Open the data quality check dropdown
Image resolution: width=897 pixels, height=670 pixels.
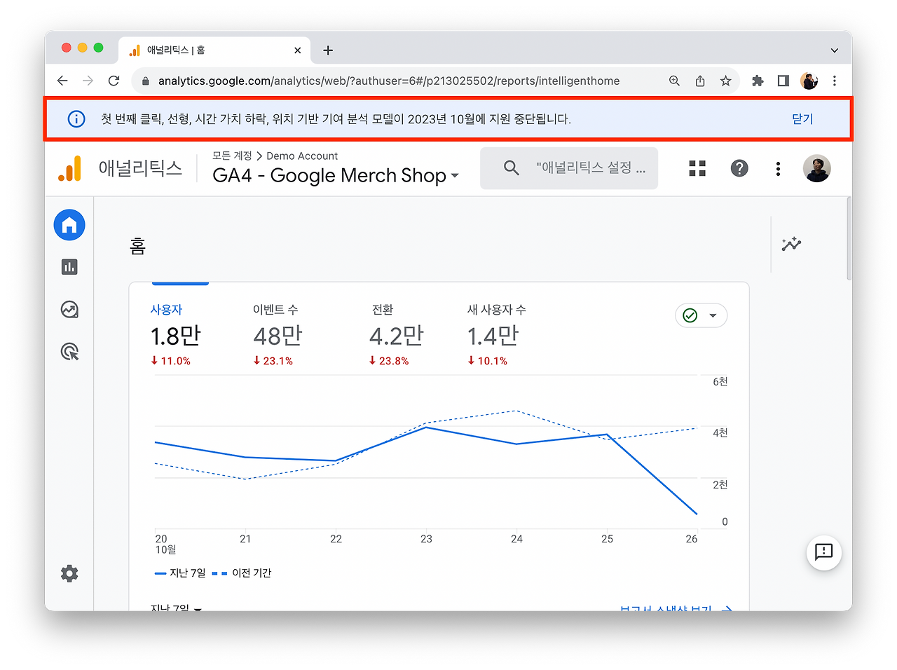pos(701,315)
